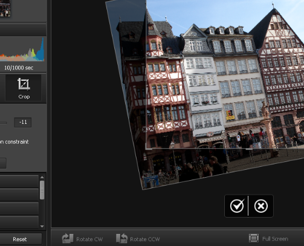
Task: Open Full Screen view
Action: coord(268,239)
